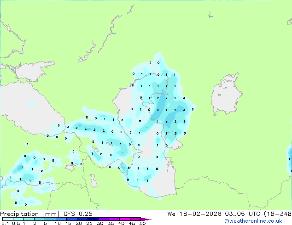
Task: Click the over-50 mm legend arrow tip
Action: click(x=146, y=219)
